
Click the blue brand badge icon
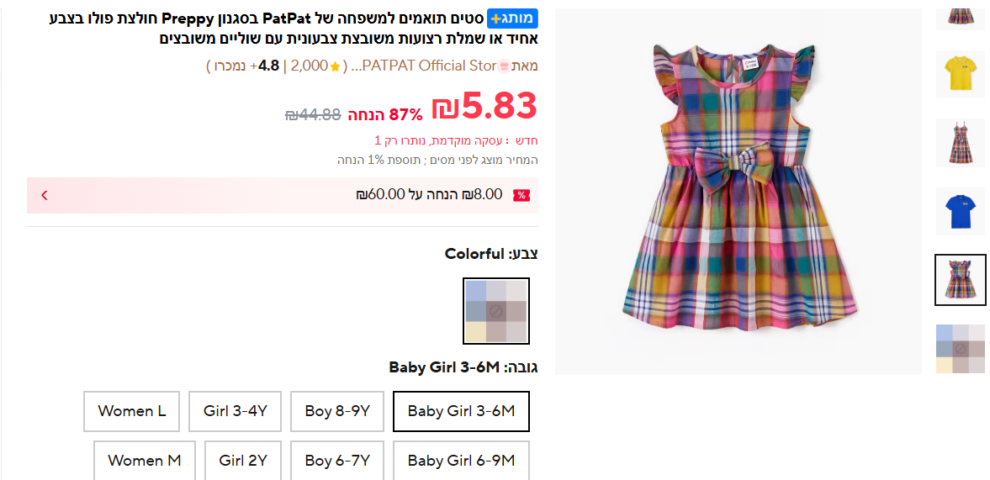tap(512, 18)
